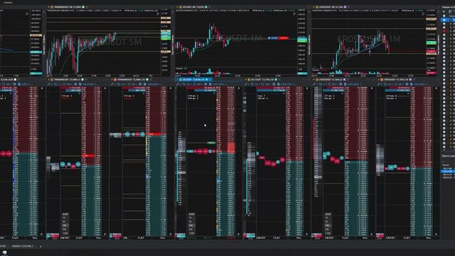Image resolution: width=455 pixels, height=256 pixels.
Task: Toggle the red-marked checkbox in the watchlist
Action: click(444, 31)
